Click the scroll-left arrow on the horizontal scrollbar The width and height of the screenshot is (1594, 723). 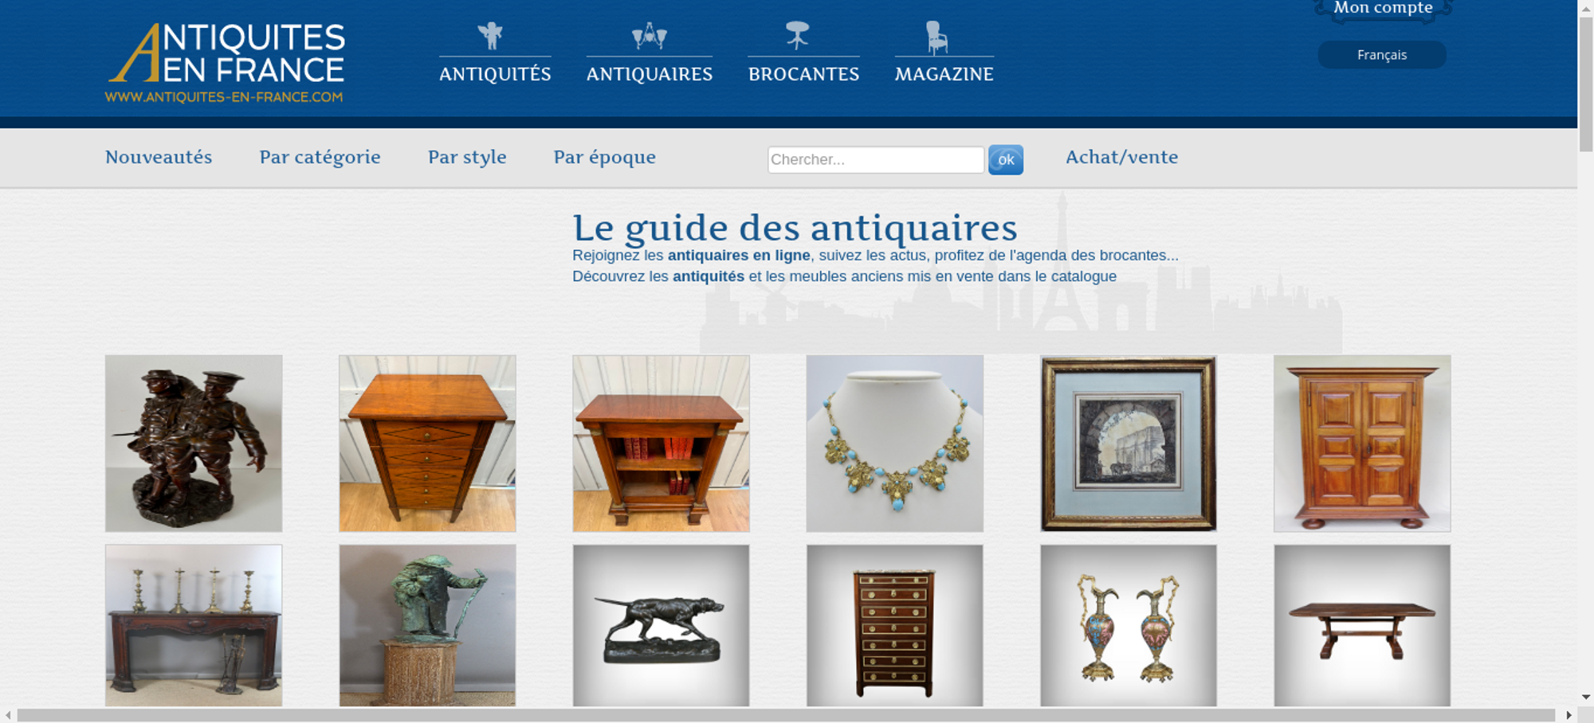8,715
